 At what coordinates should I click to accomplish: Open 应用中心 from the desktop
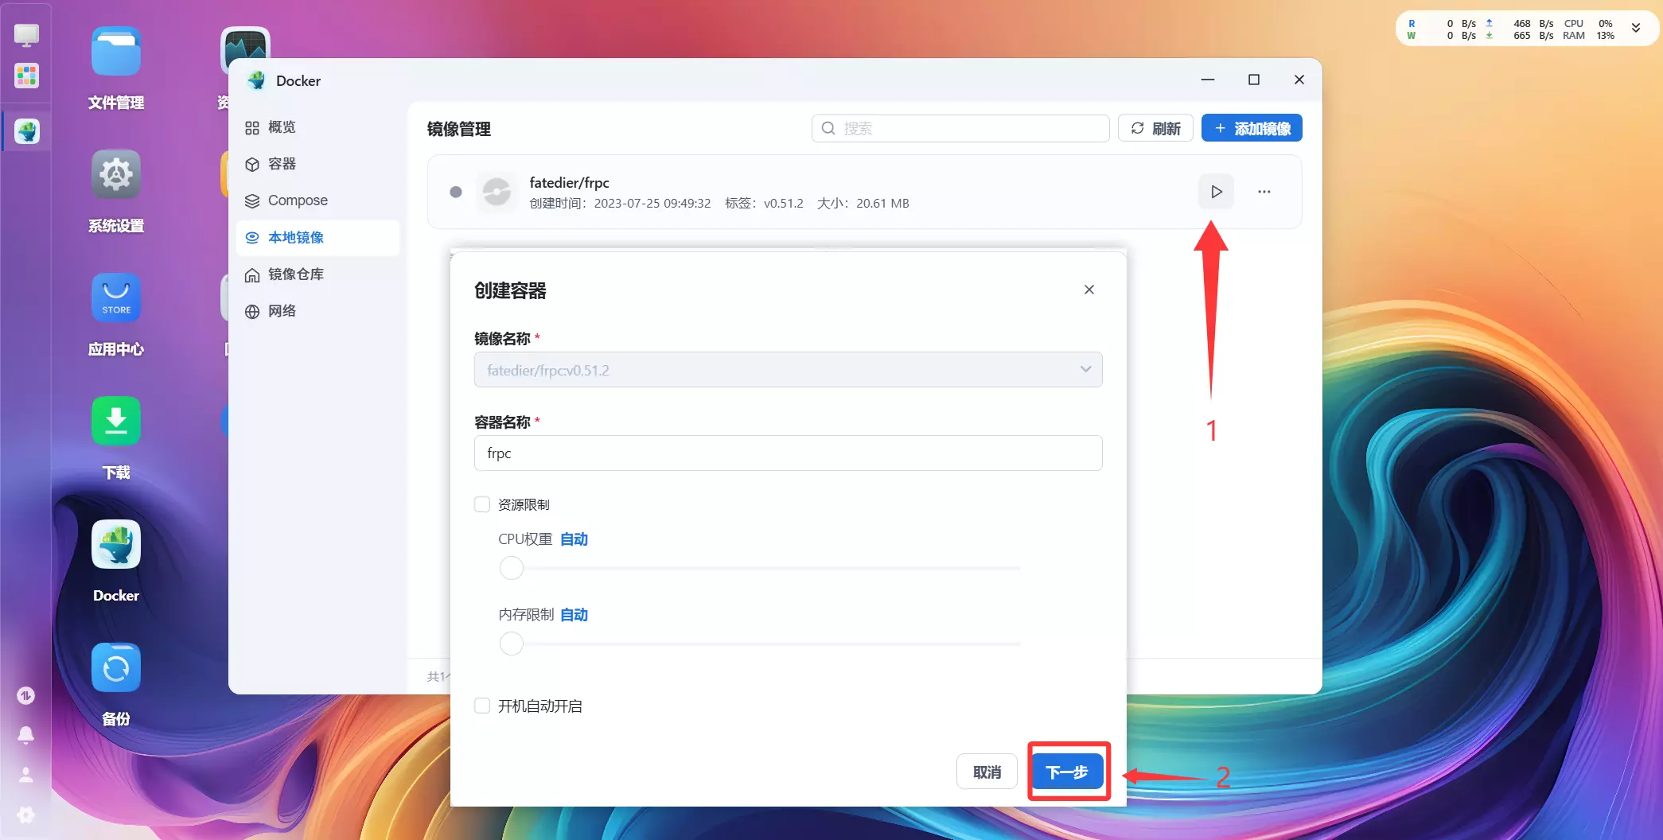coord(115,297)
